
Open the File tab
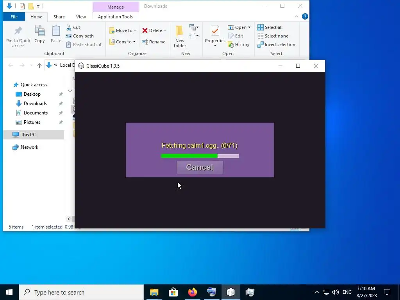point(14,17)
